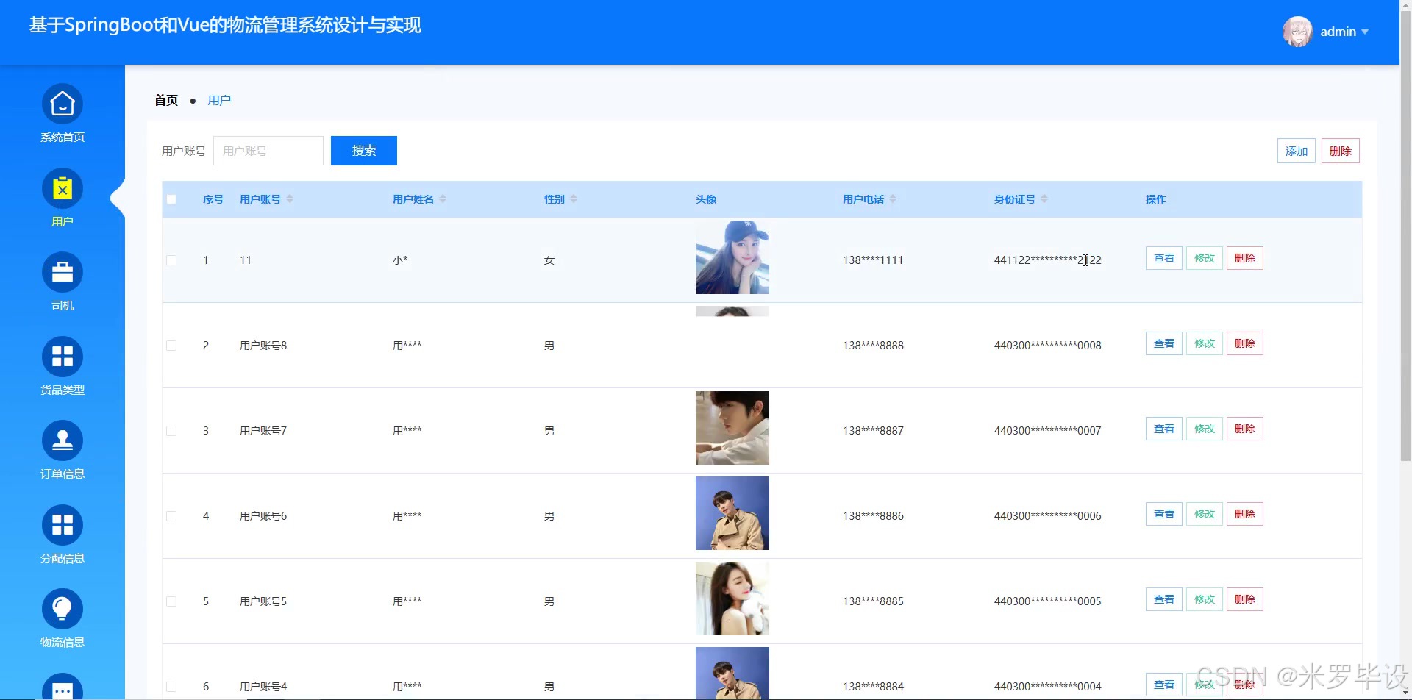Click the 用户账号7 account cell
This screenshot has width=1412, height=700.
click(x=263, y=431)
